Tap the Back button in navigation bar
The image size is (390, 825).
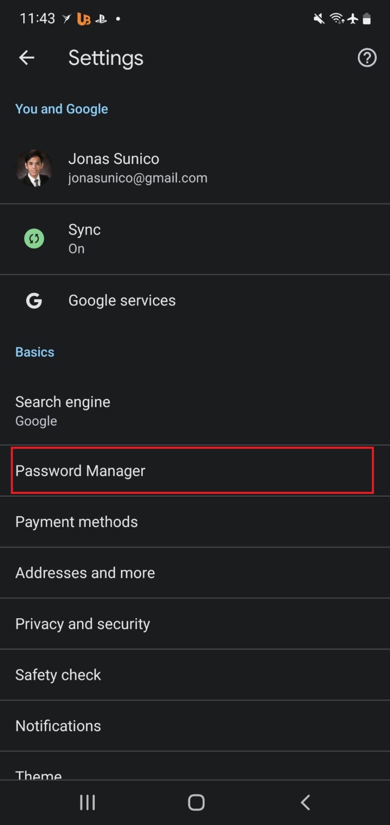(x=305, y=802)
